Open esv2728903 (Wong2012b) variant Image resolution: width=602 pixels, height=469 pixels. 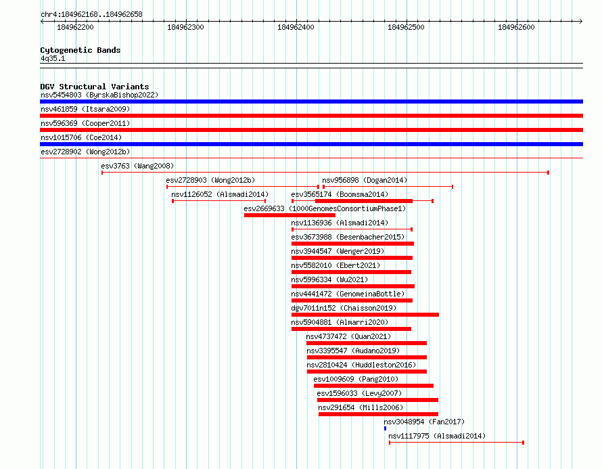[x=210, y=180]
